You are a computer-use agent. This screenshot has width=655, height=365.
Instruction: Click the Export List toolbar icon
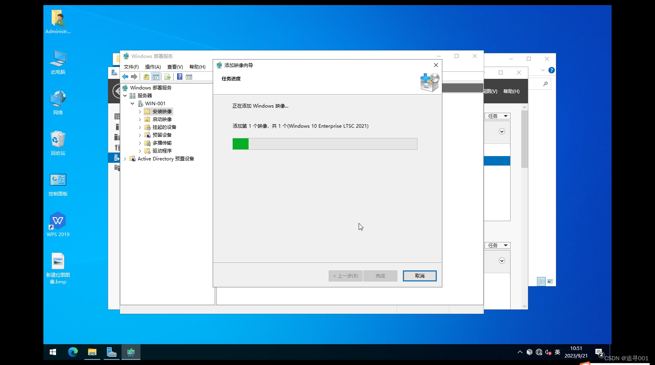coord(168,77)
